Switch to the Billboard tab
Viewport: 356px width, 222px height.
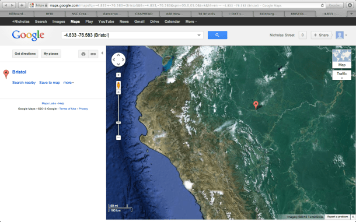(x=18, y=14)
